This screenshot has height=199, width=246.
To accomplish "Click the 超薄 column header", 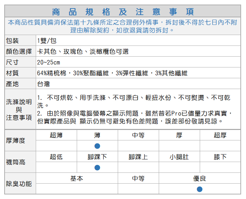I will 56,135.
